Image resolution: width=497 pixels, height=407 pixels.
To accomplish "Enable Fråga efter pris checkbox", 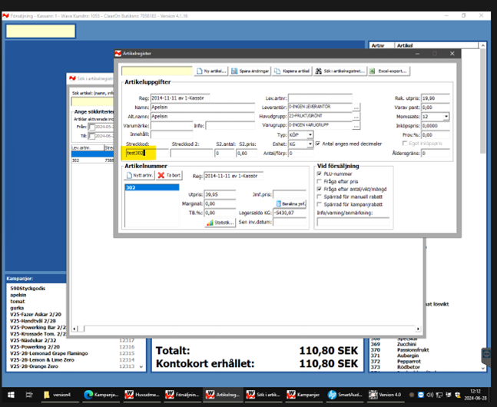I will coord(320,181).
